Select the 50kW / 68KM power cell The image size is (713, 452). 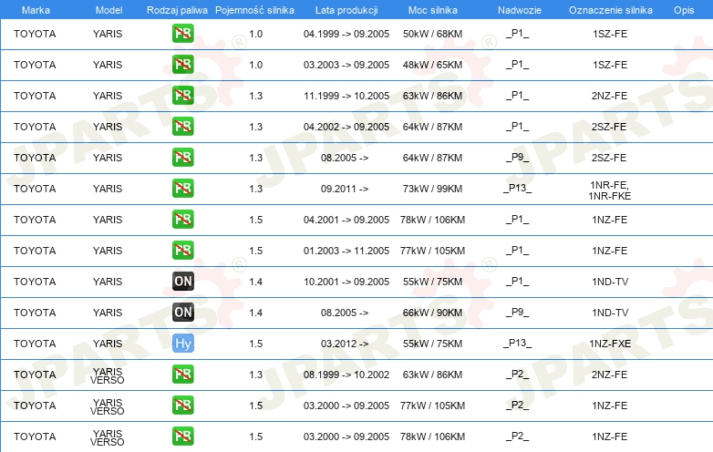coord(432,34)
